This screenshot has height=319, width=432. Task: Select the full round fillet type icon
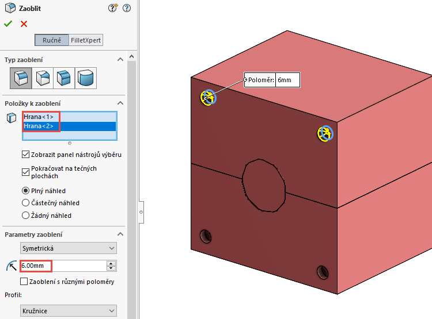(x=86, y=78)
